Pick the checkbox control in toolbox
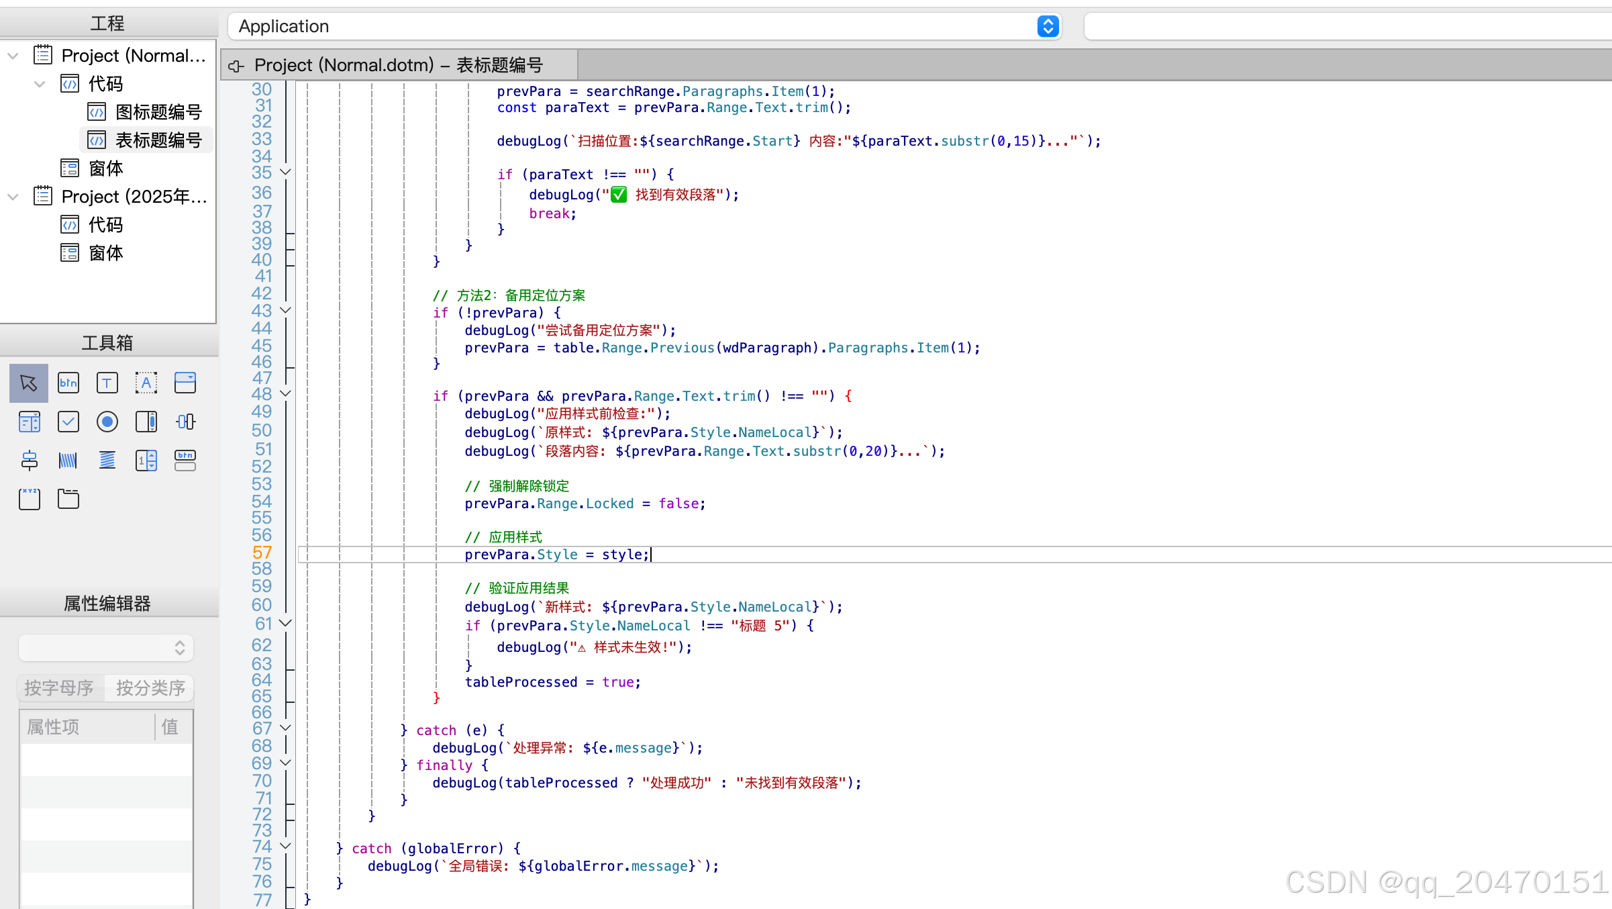This screenshot has height=909, width=1612. click(x=68, y=422)
